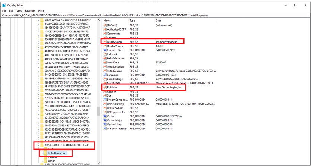Open the View menu

click(19, 11)
